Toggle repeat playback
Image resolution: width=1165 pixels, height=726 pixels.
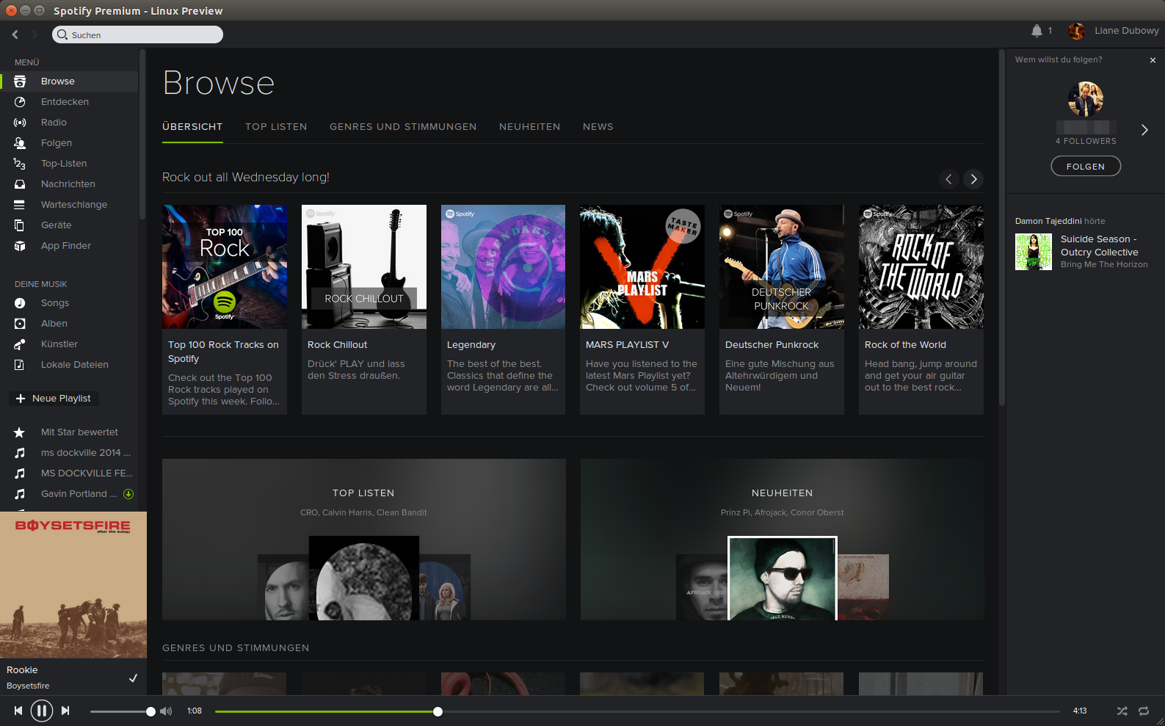(x=1144, y=711)
